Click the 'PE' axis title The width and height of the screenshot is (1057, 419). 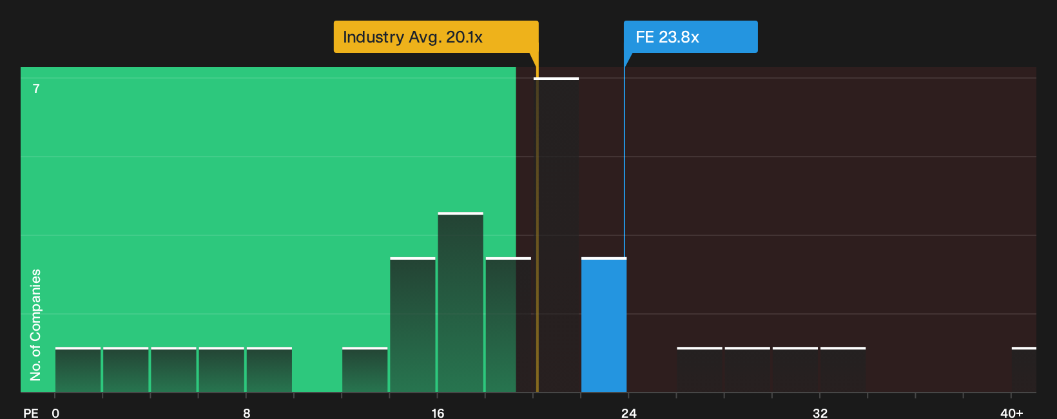31,413
